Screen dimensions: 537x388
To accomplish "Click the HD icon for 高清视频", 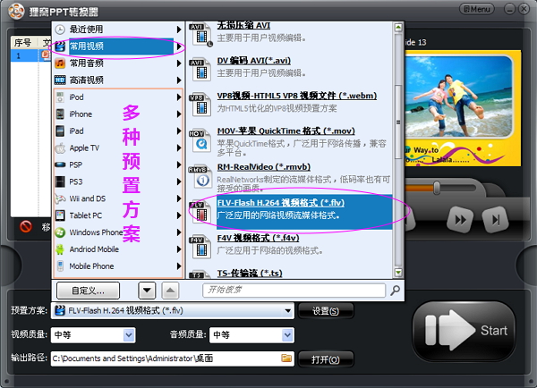I will 60,80.
